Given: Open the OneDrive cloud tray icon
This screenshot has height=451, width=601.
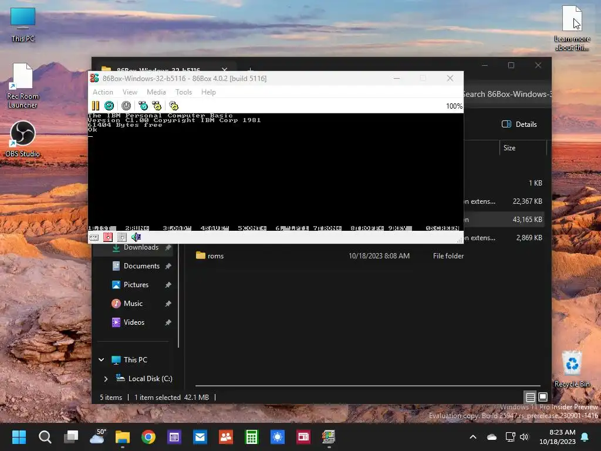Looking at the screenshot, I should pyautogui.click(x=492, y=437).
